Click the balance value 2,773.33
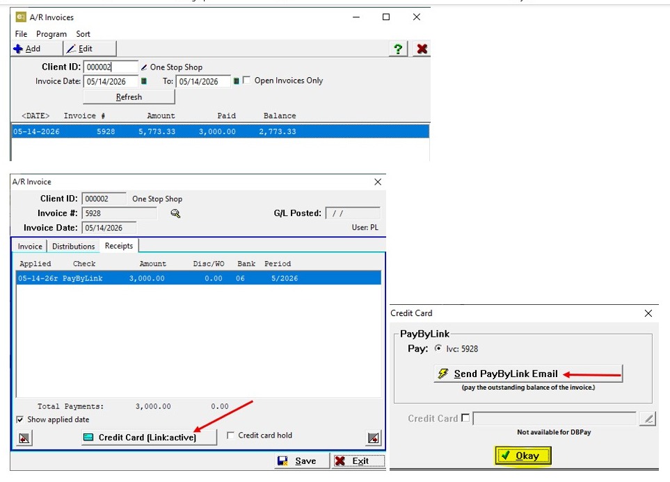This screenshot has width=670, height=482. point(278,131)
